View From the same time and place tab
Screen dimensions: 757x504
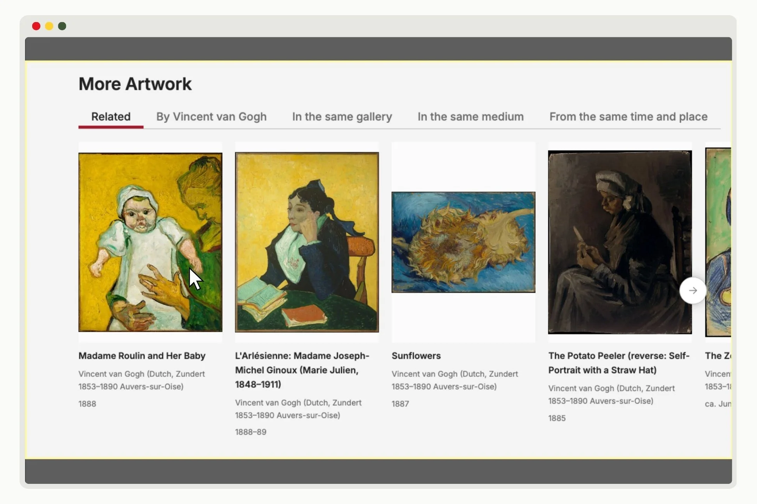pyautogui.click(x=629, y=117)
